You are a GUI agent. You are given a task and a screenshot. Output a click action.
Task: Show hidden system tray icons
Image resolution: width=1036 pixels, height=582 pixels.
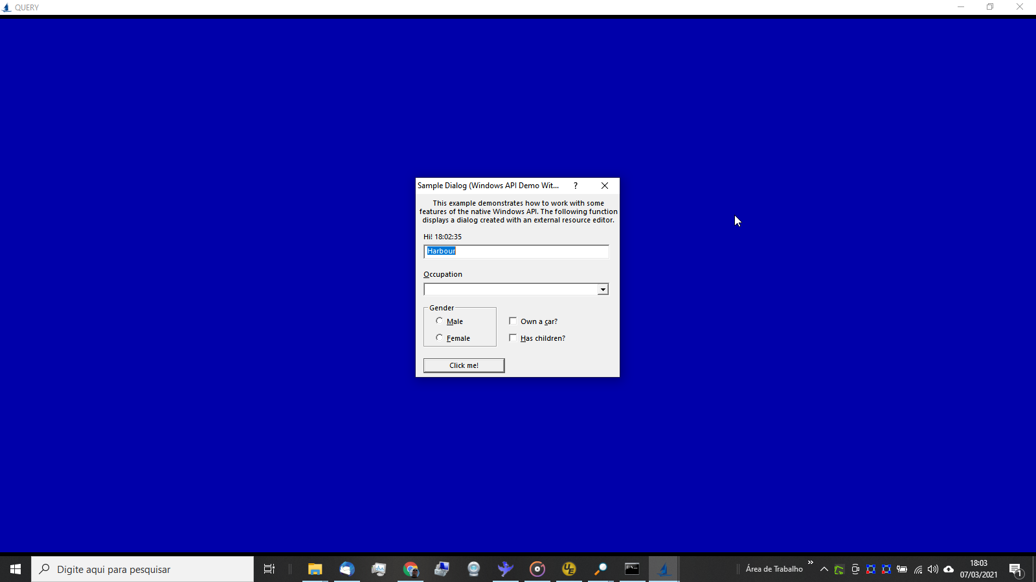point(824,569)
